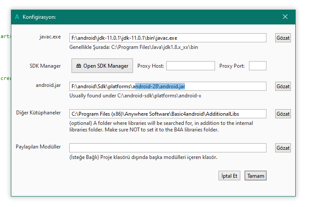Image resolution: width=314 pixels, height=207 pixels.
Task: Open SDK Manager with the toolbox button
Action: tap(102, 66)
